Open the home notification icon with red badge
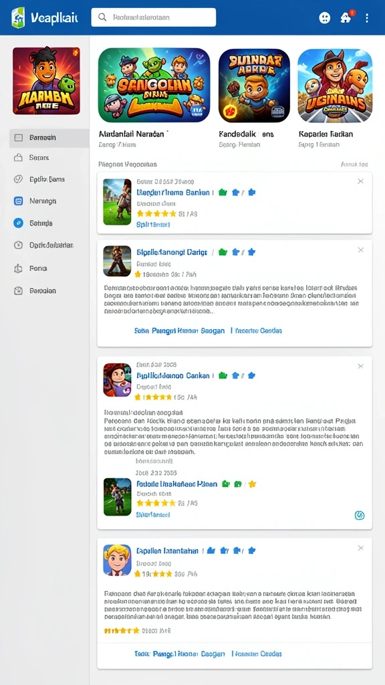Image resolution: width=385 pixels, height=685 pixels. click(x=347, y=17)
